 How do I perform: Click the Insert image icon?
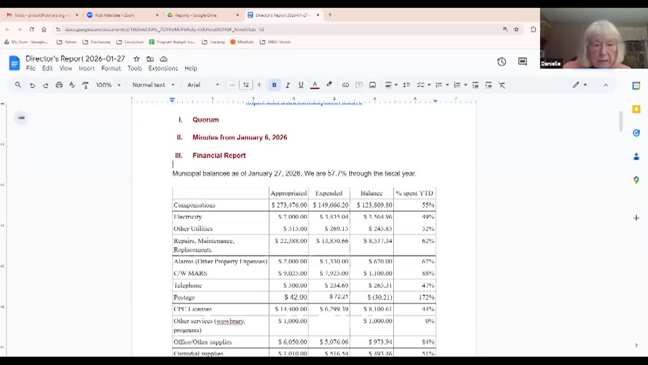pyautogui.click(x=372, y=85)
